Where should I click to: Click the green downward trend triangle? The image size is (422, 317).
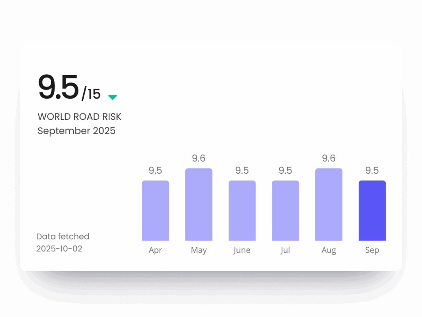tap(113, 97)
